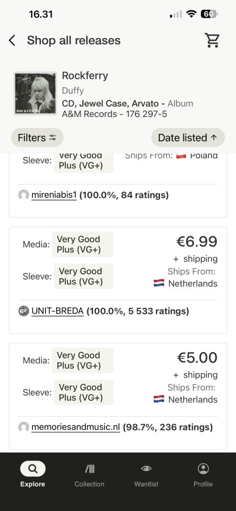Tap UNIT-BREDA's seller avatar icon
The width and height of the screenshot is (236, 511).
pos(23,311)
